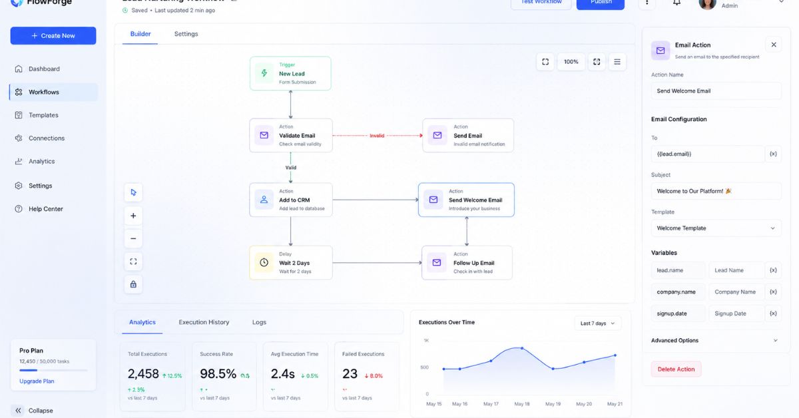Click the 100% zoom level button
The width and height of the screenshot is (799, 418).
pos(571,62)
